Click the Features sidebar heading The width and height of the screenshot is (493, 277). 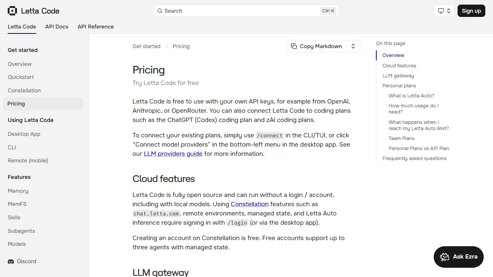(19, 177)
